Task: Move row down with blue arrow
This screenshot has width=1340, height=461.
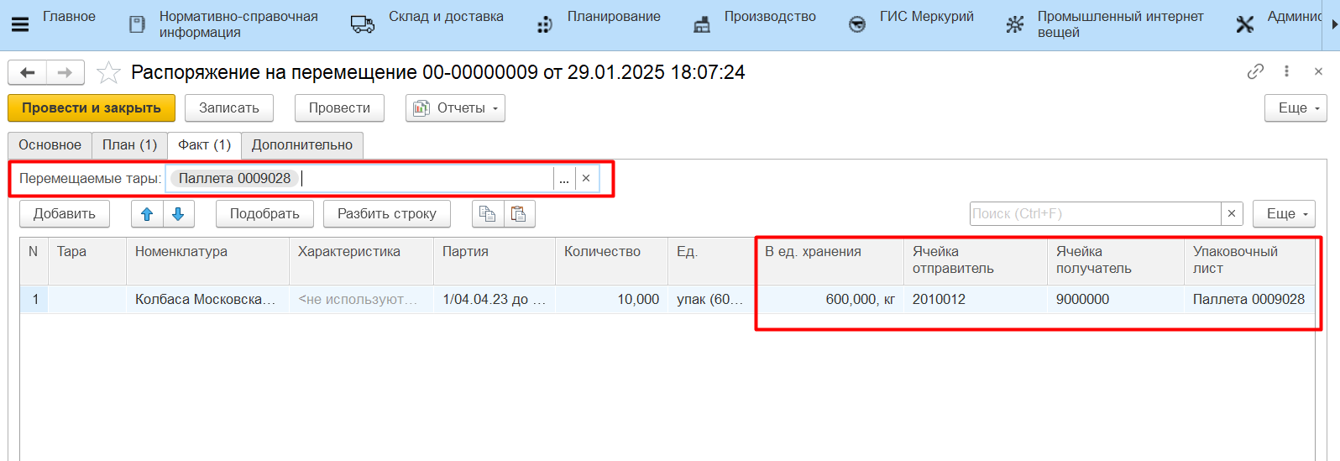Action: [x=178, y=214]
